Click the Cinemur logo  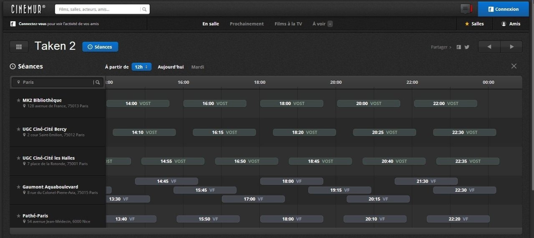(28, 9)
